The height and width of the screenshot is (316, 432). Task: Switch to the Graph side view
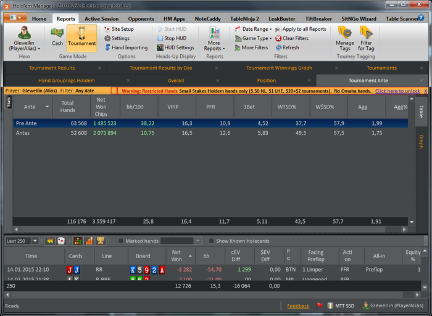421,141
